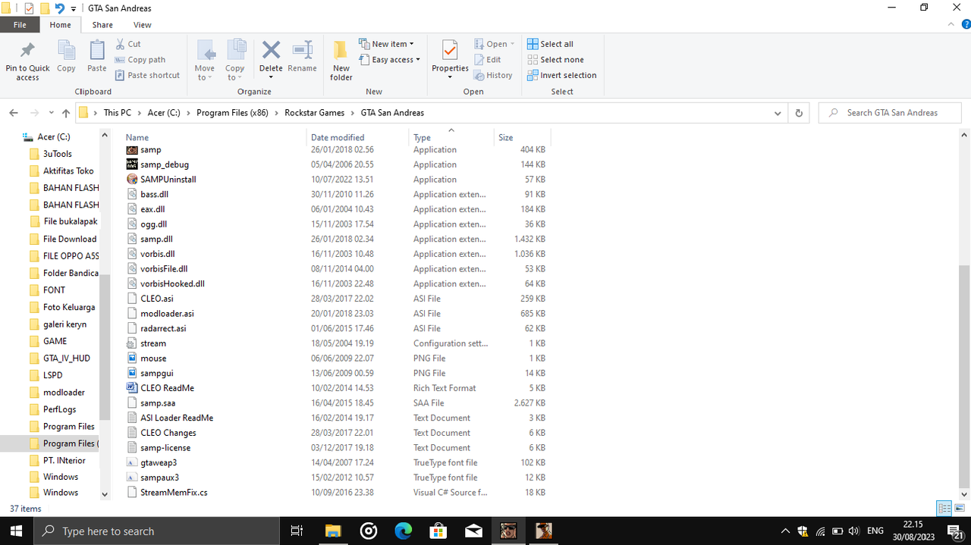Click the Rename ribbon button
The height and width of the screenshot is (545, 971).
click(x=302, y=57)
